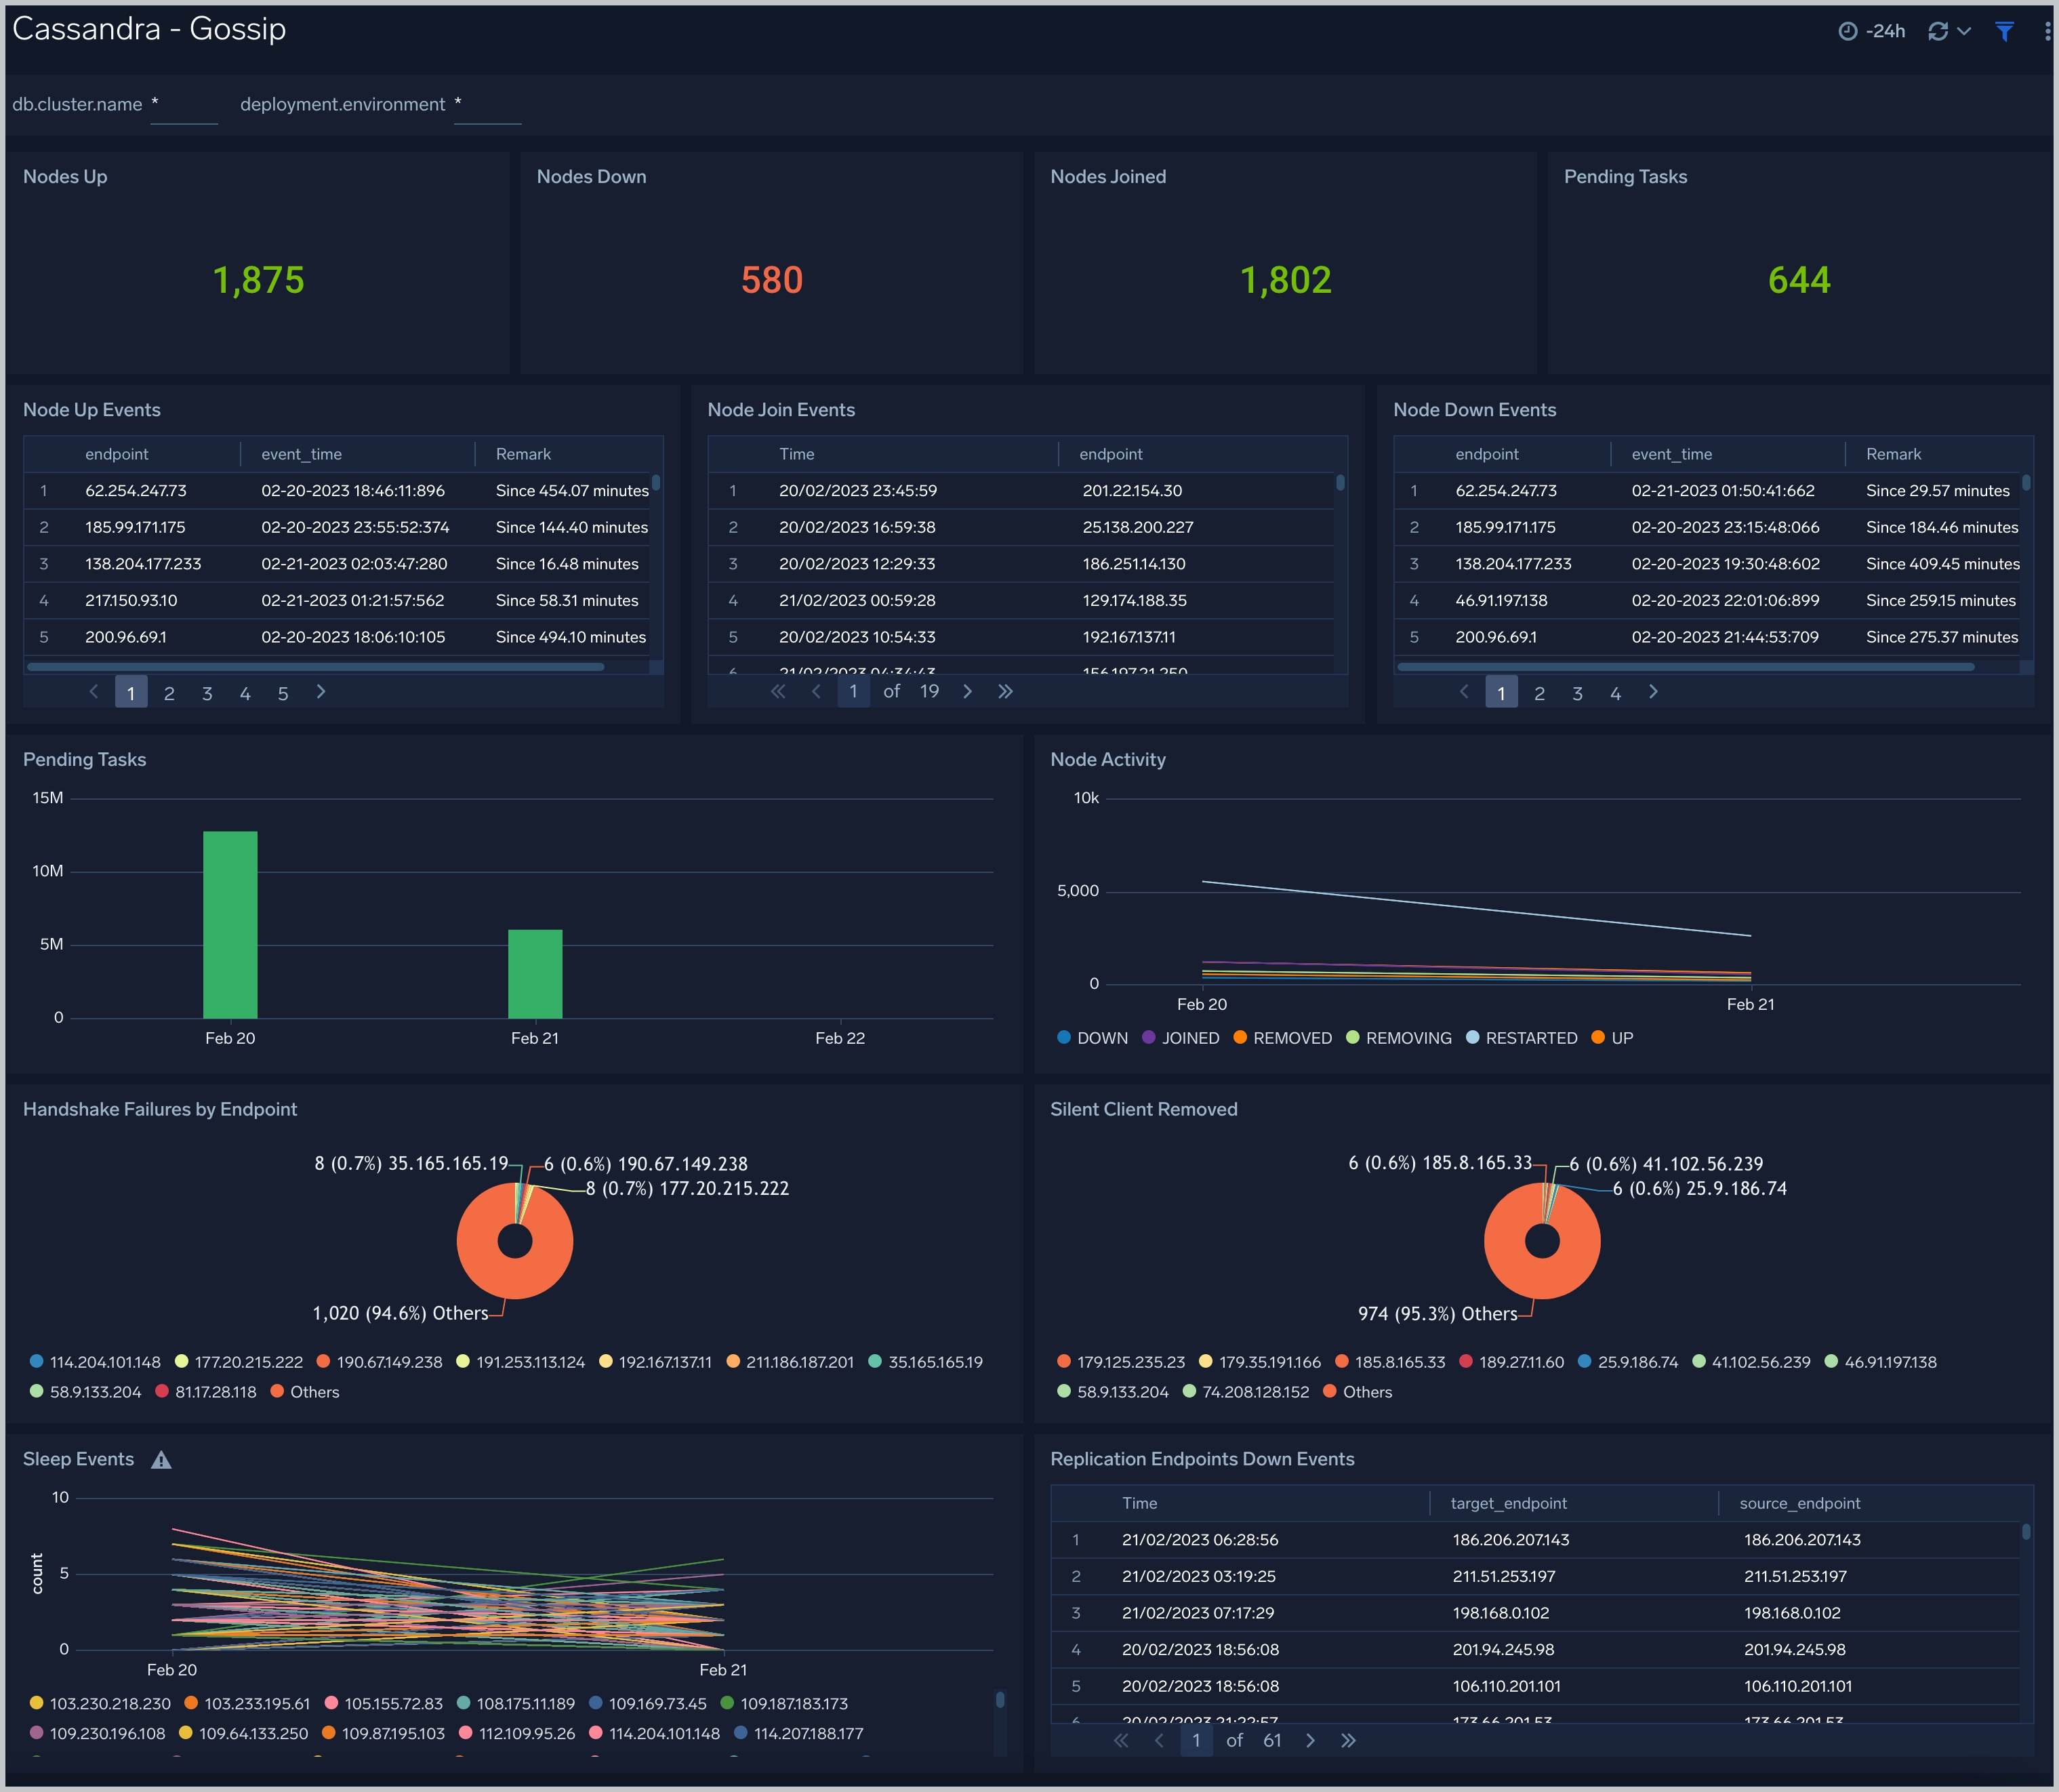Viewport: 2059px width, 1792px height.
Task: Click the Feb 20 bar in Pending Tasks
Action: click(230, 924)
